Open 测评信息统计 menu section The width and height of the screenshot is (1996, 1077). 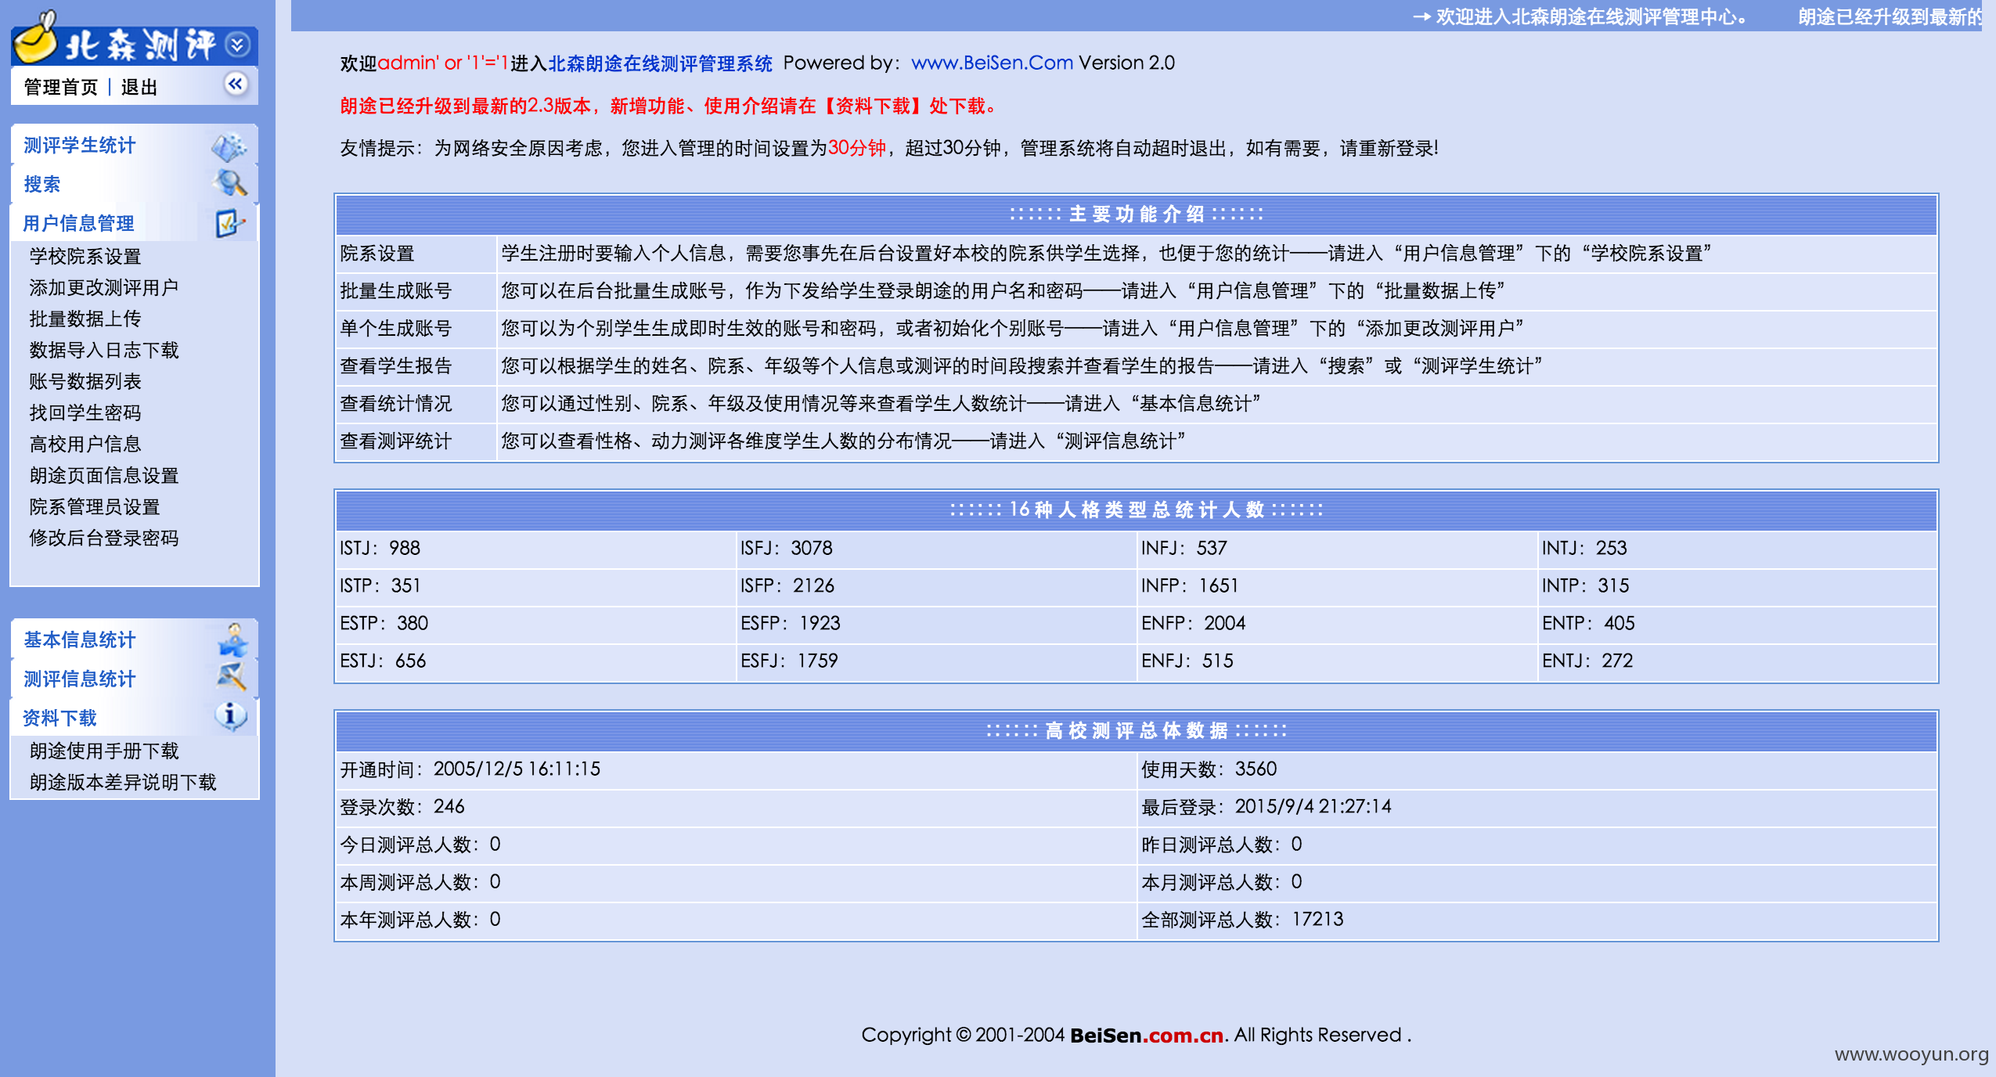tap(79, 679)
